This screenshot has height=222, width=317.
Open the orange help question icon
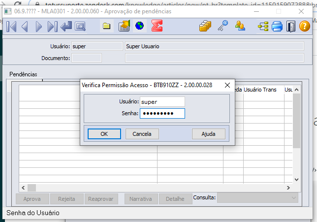click(305, 26)
